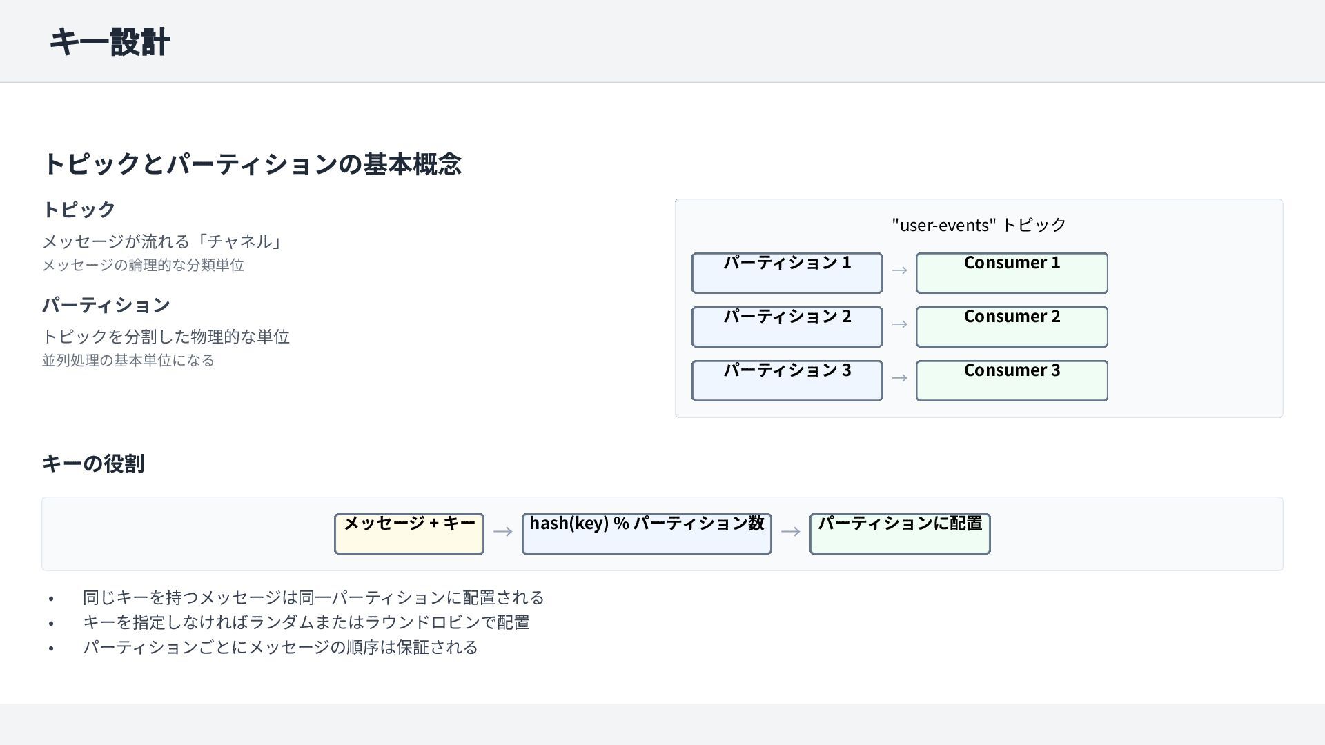
Task: Click arrow after メッセージ + キー box
Action: tap(502, 532)
